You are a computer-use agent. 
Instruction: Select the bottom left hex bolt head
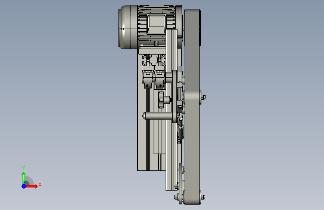176,197
